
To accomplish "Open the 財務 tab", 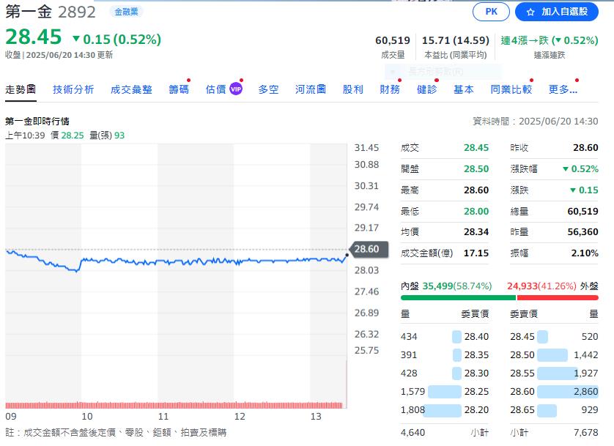I will (x=390, y=89).
